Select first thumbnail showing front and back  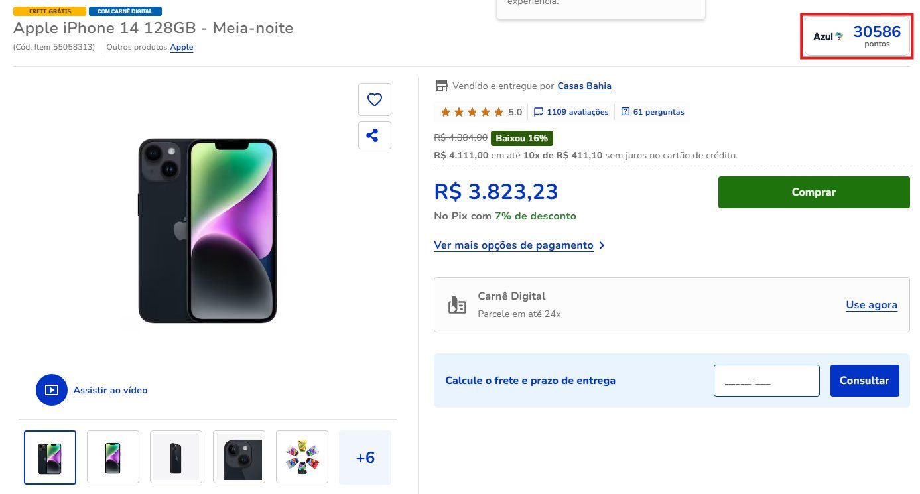pos(50,458)
